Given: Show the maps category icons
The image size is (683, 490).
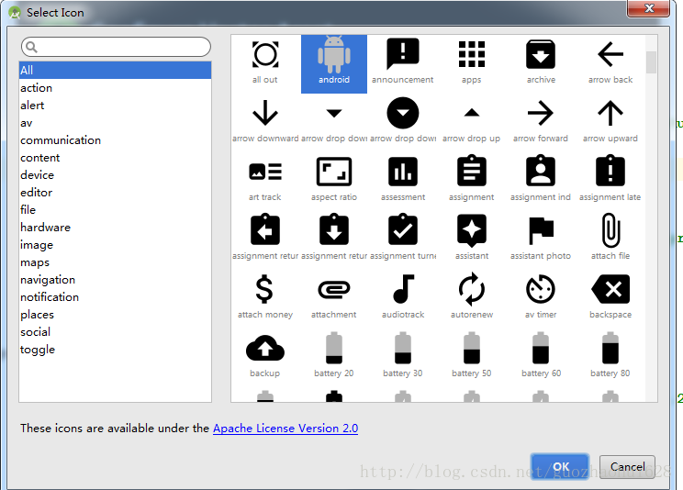Looking at the screenshot, I should [116, 262].
